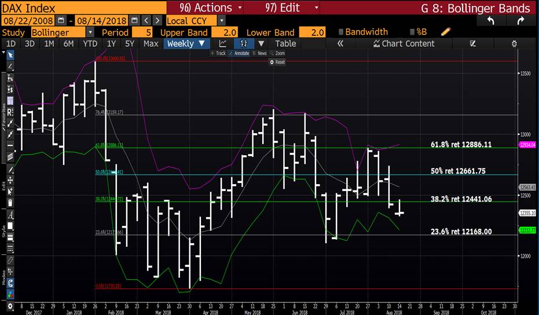Open the line thickness style tool

pyautogui.click(x=10, y=237)
